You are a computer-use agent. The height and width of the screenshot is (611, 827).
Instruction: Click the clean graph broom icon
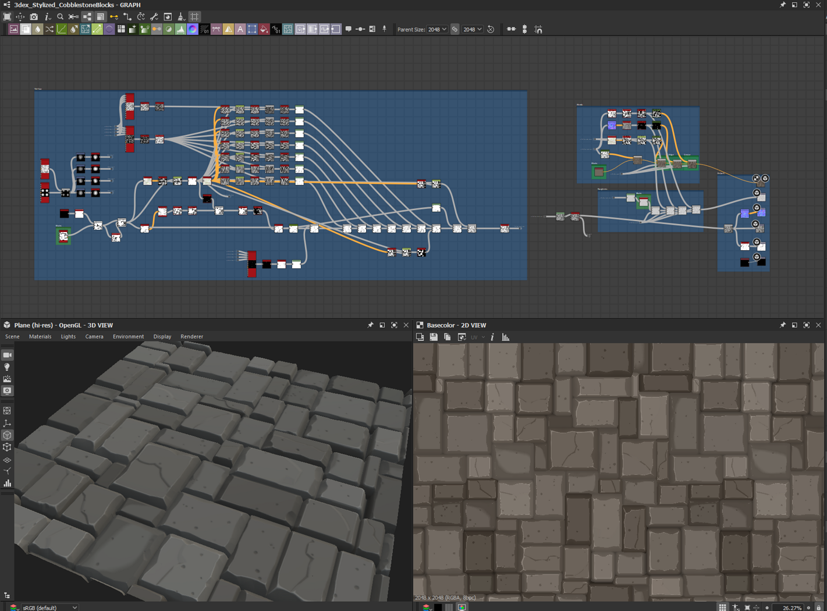pos(181,17)
